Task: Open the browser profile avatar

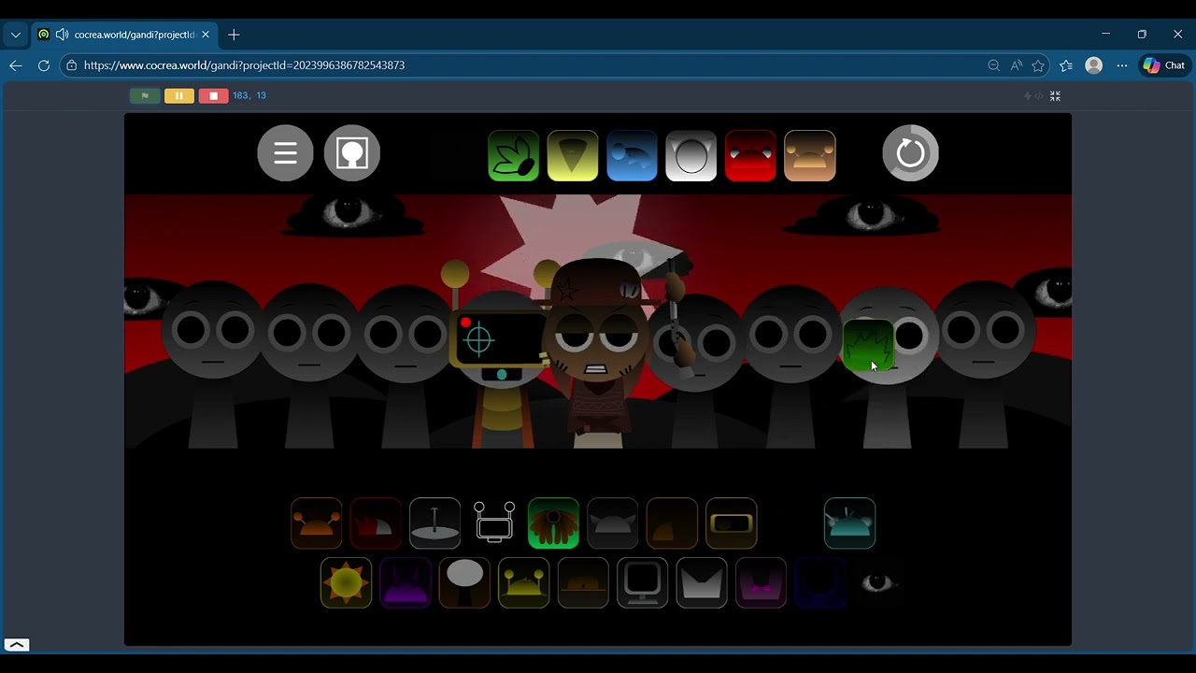Action: point(1094,65)
